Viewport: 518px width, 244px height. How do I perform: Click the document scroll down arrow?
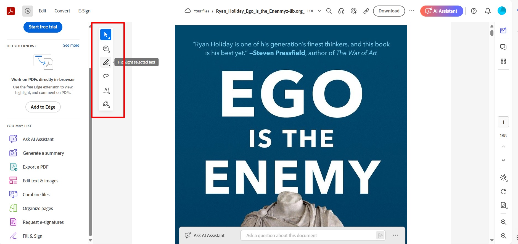[492, 240]
